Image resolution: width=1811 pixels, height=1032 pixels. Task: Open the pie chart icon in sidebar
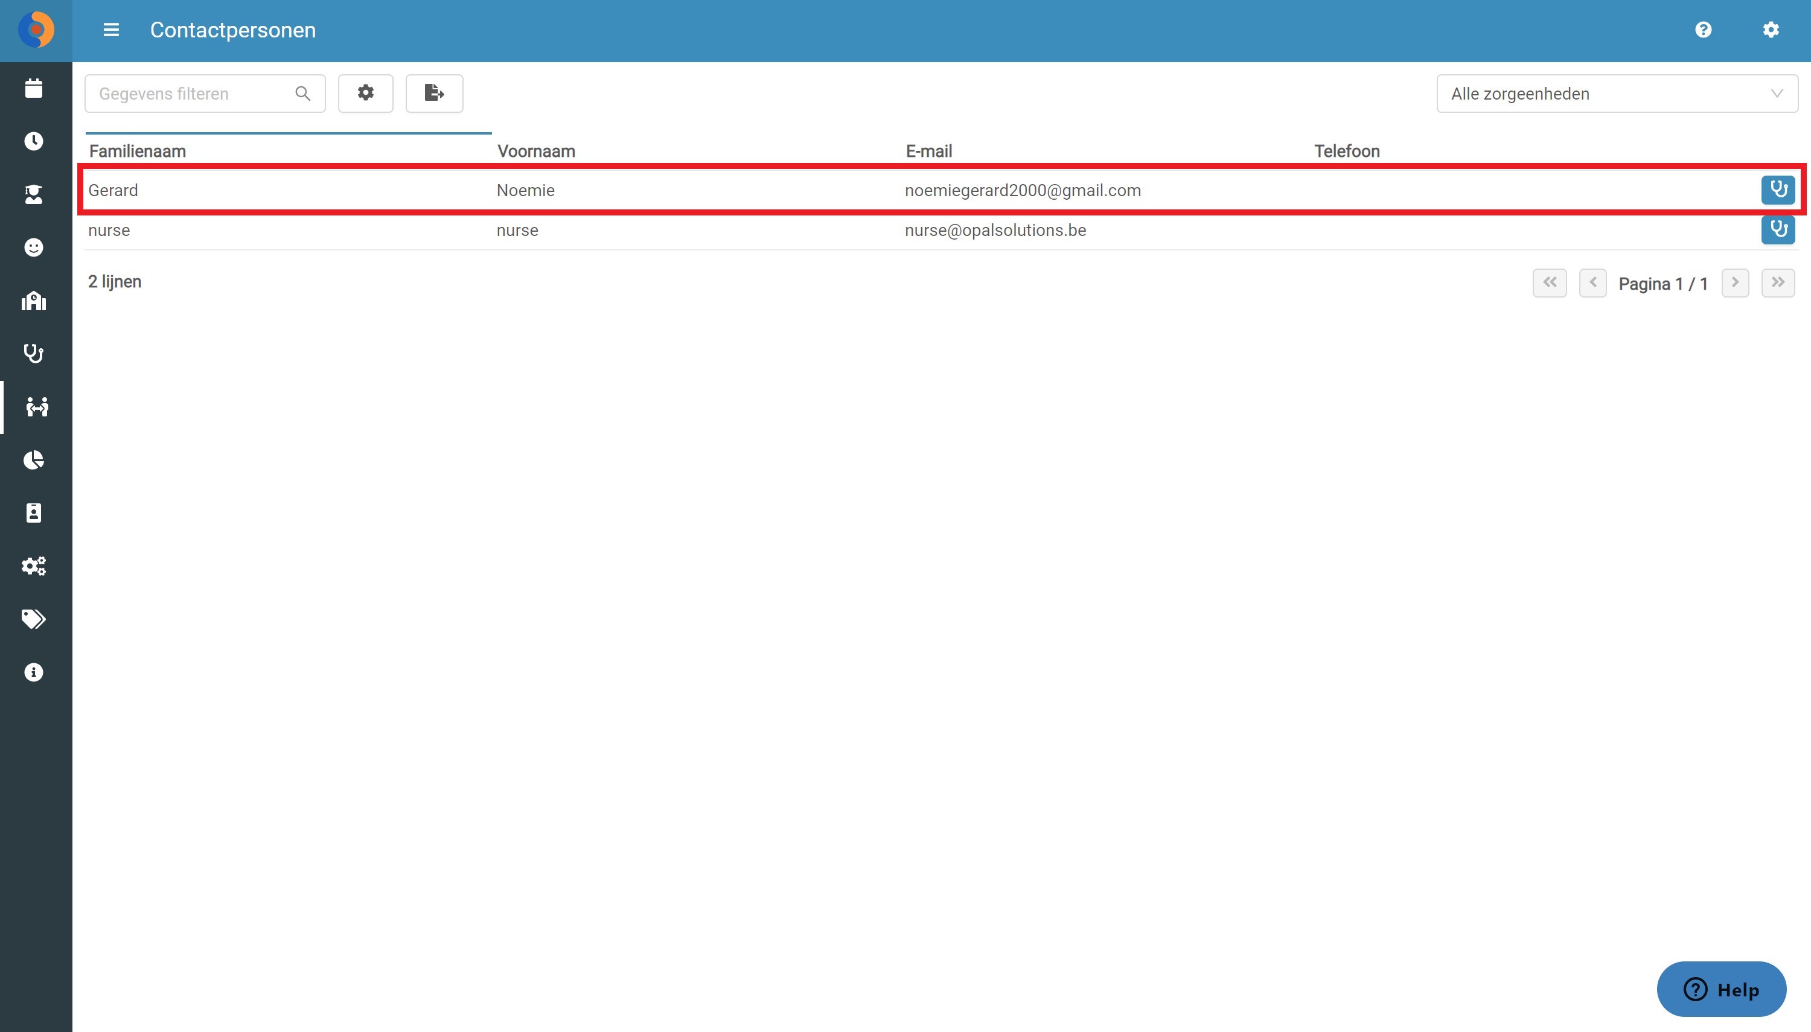[x=34, y=460]
